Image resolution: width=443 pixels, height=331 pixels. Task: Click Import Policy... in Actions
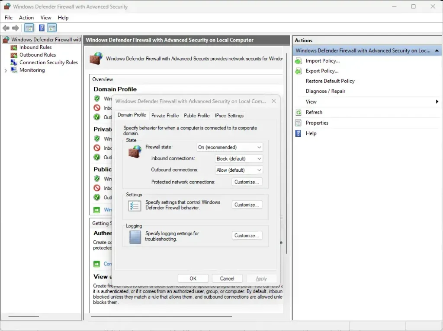pos(323,61)
